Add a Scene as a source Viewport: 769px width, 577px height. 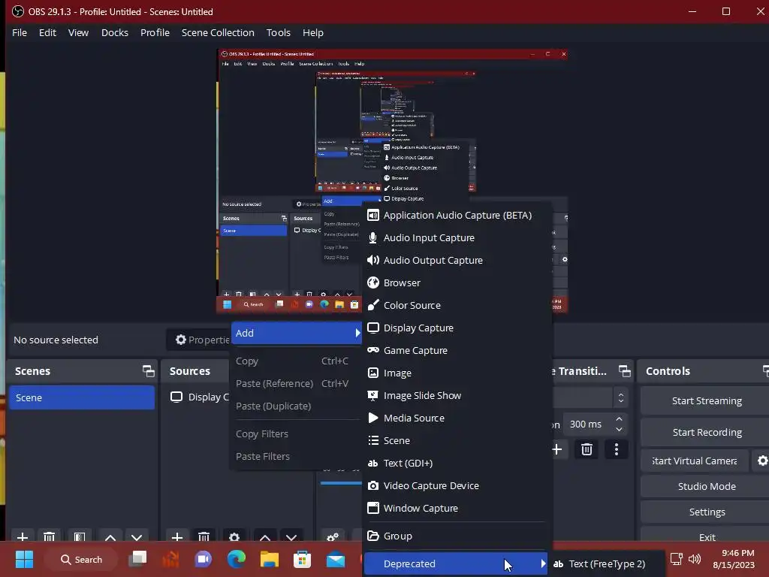454,441
